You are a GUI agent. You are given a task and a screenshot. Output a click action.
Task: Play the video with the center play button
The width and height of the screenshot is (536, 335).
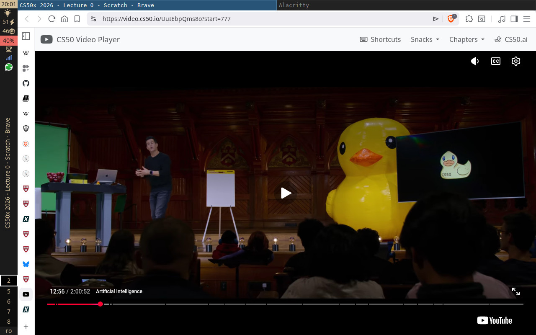pyautogui.click(x=286, y=193)
